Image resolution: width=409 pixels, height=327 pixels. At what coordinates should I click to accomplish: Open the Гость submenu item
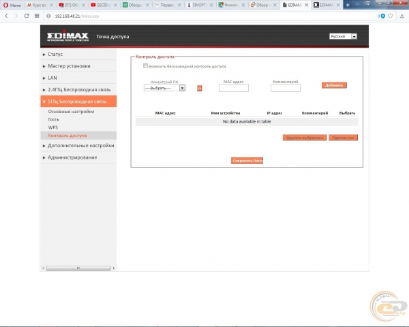click(x=53, y=119)
